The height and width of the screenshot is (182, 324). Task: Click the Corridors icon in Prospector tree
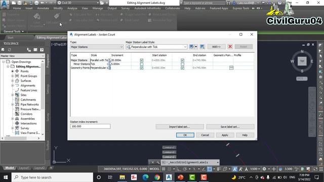click(17, 114)
